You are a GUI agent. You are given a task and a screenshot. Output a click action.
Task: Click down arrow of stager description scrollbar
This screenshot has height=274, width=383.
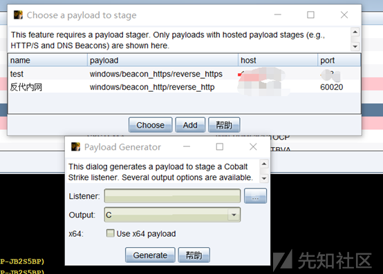click(355, 46)
